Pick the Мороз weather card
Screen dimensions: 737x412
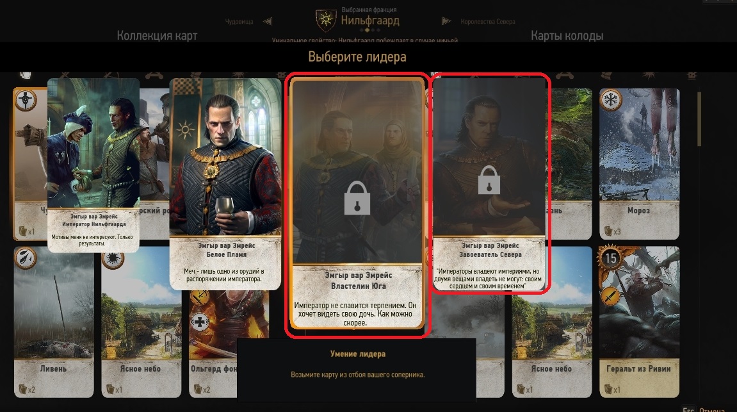pyautogui.click(x=639, y=164)
